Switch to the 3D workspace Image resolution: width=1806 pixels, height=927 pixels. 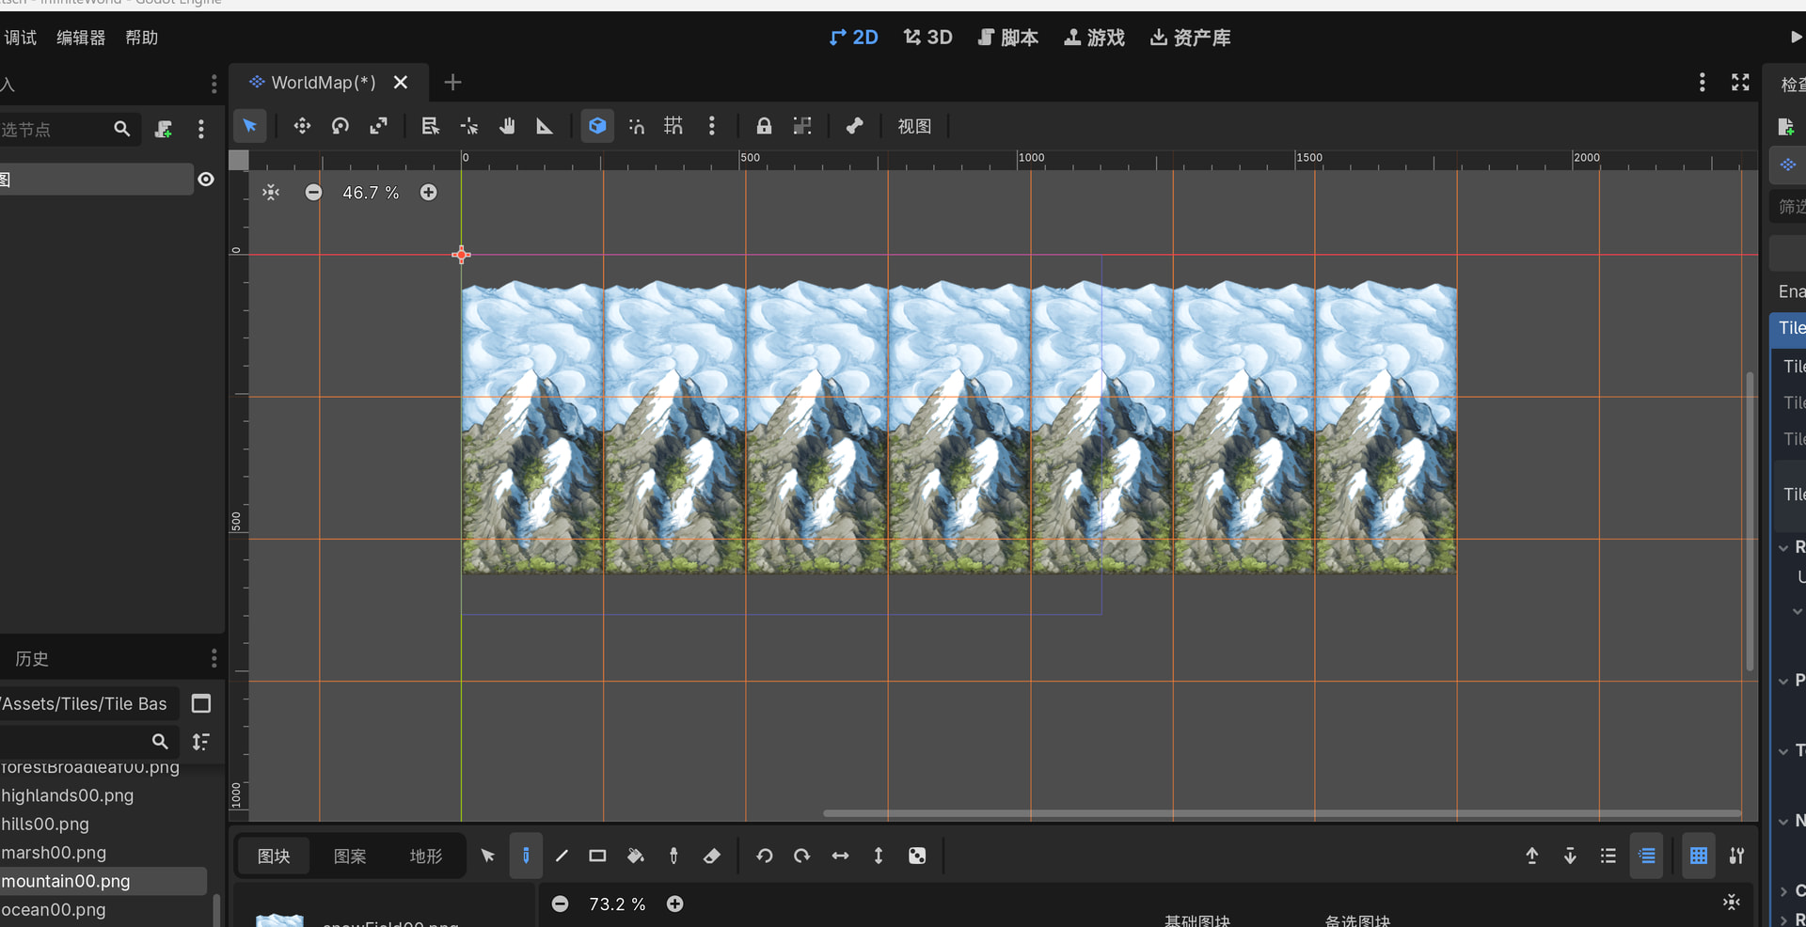[927, 38]
